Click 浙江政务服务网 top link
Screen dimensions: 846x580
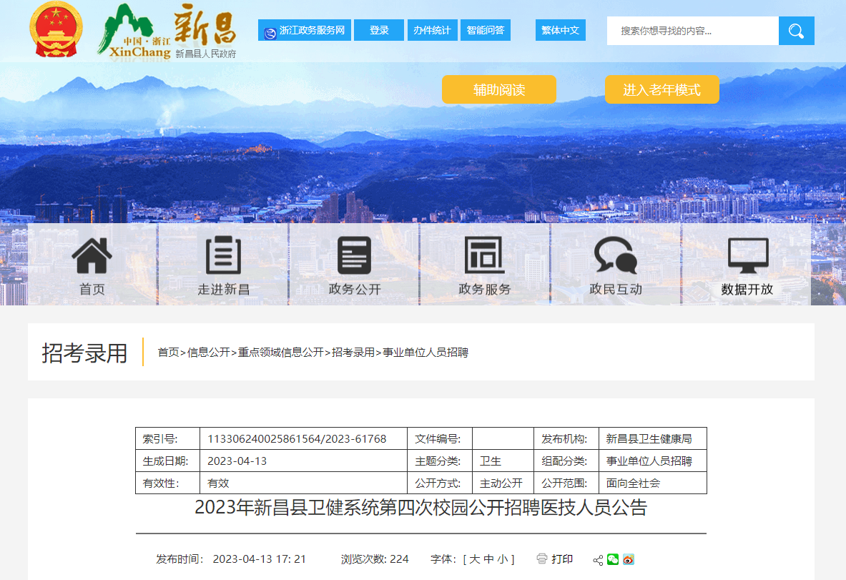point(305,30)
